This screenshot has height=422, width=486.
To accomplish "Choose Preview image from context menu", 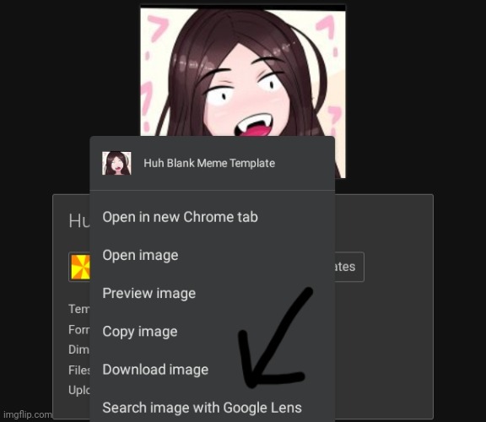I will [212, 294].
